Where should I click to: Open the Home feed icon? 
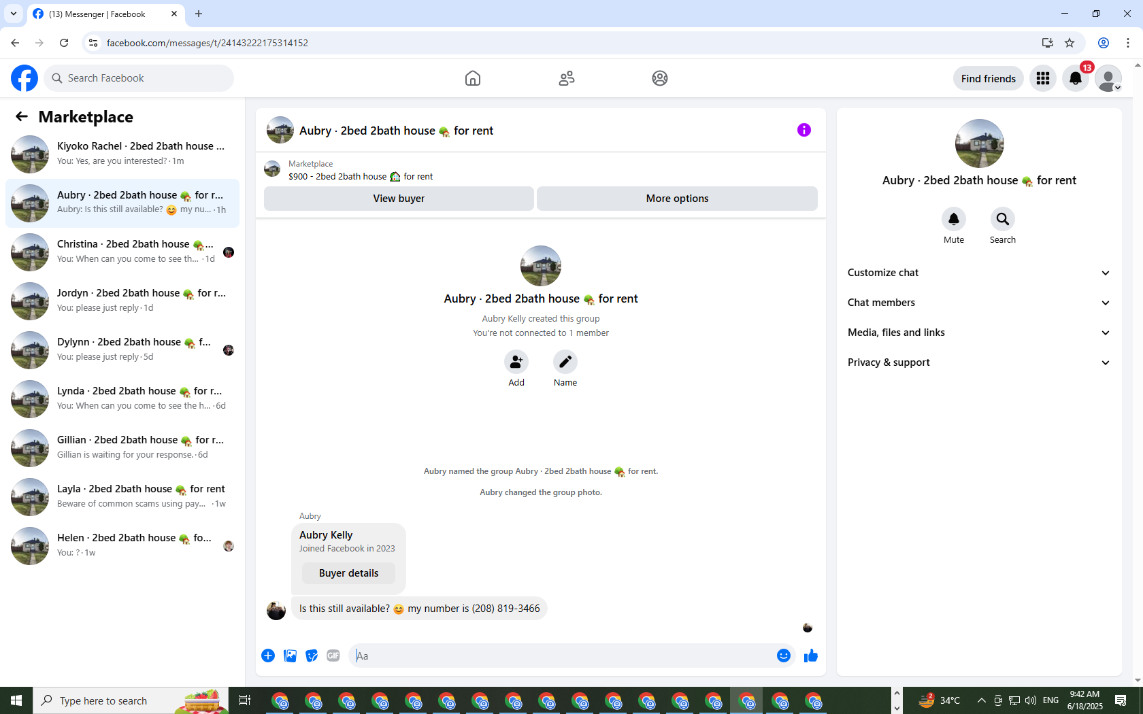(473, 78)
